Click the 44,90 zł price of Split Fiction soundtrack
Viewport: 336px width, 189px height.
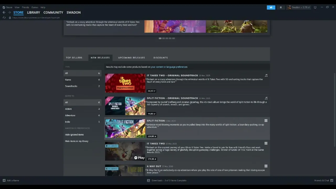tap(151, 114)
